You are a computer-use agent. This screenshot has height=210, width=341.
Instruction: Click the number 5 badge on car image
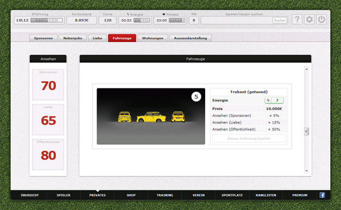click(196, 96)
